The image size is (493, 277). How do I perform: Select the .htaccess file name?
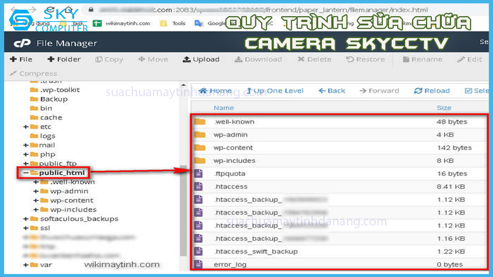(x=231, y=187)
